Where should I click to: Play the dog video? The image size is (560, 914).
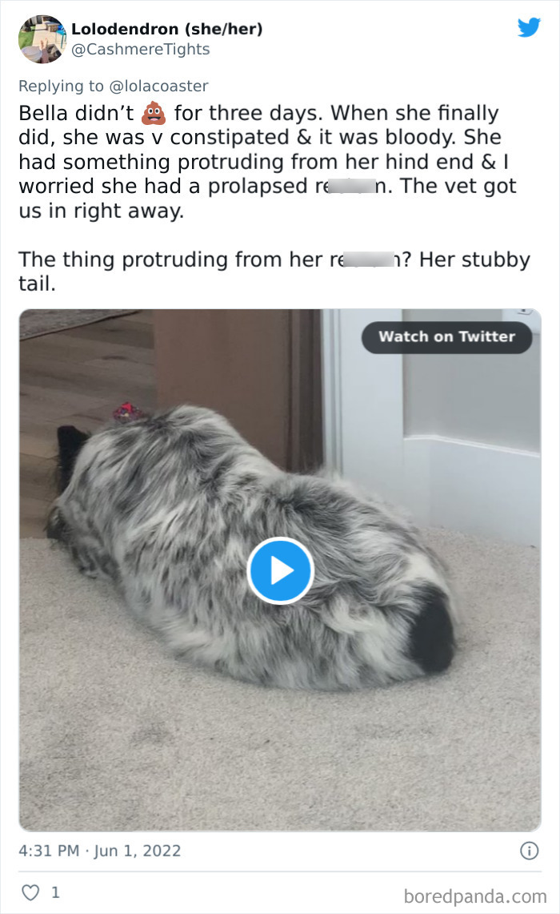pyautogui.click(x=281, y=570)
